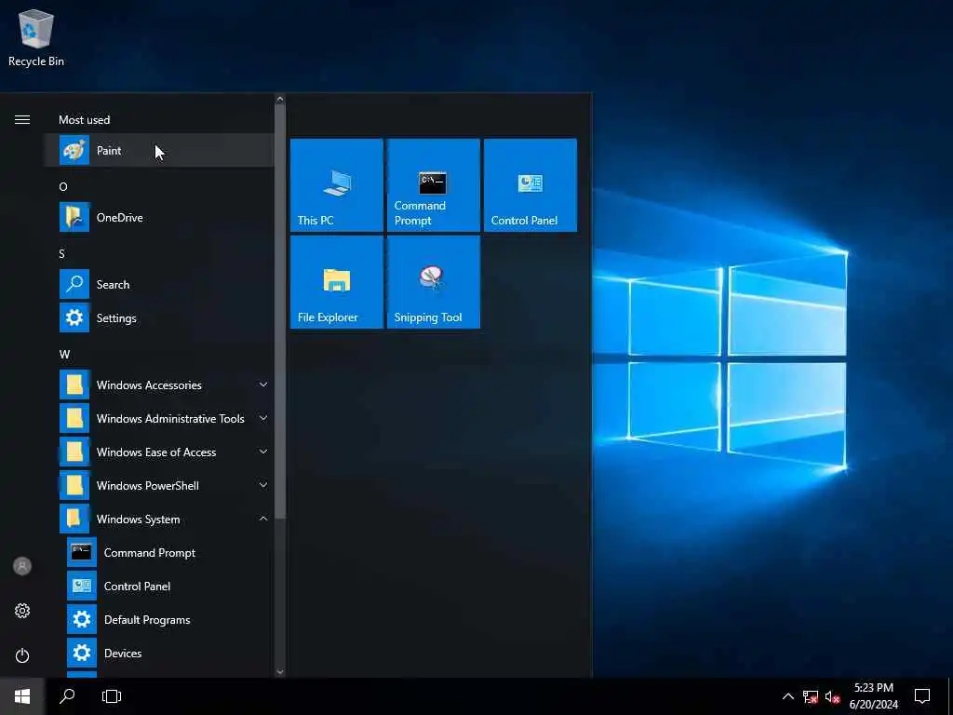The width and height of the screenshot is (953, 715).
Task: Collapse Windows System chevron
Action: (x=263, y=519)
